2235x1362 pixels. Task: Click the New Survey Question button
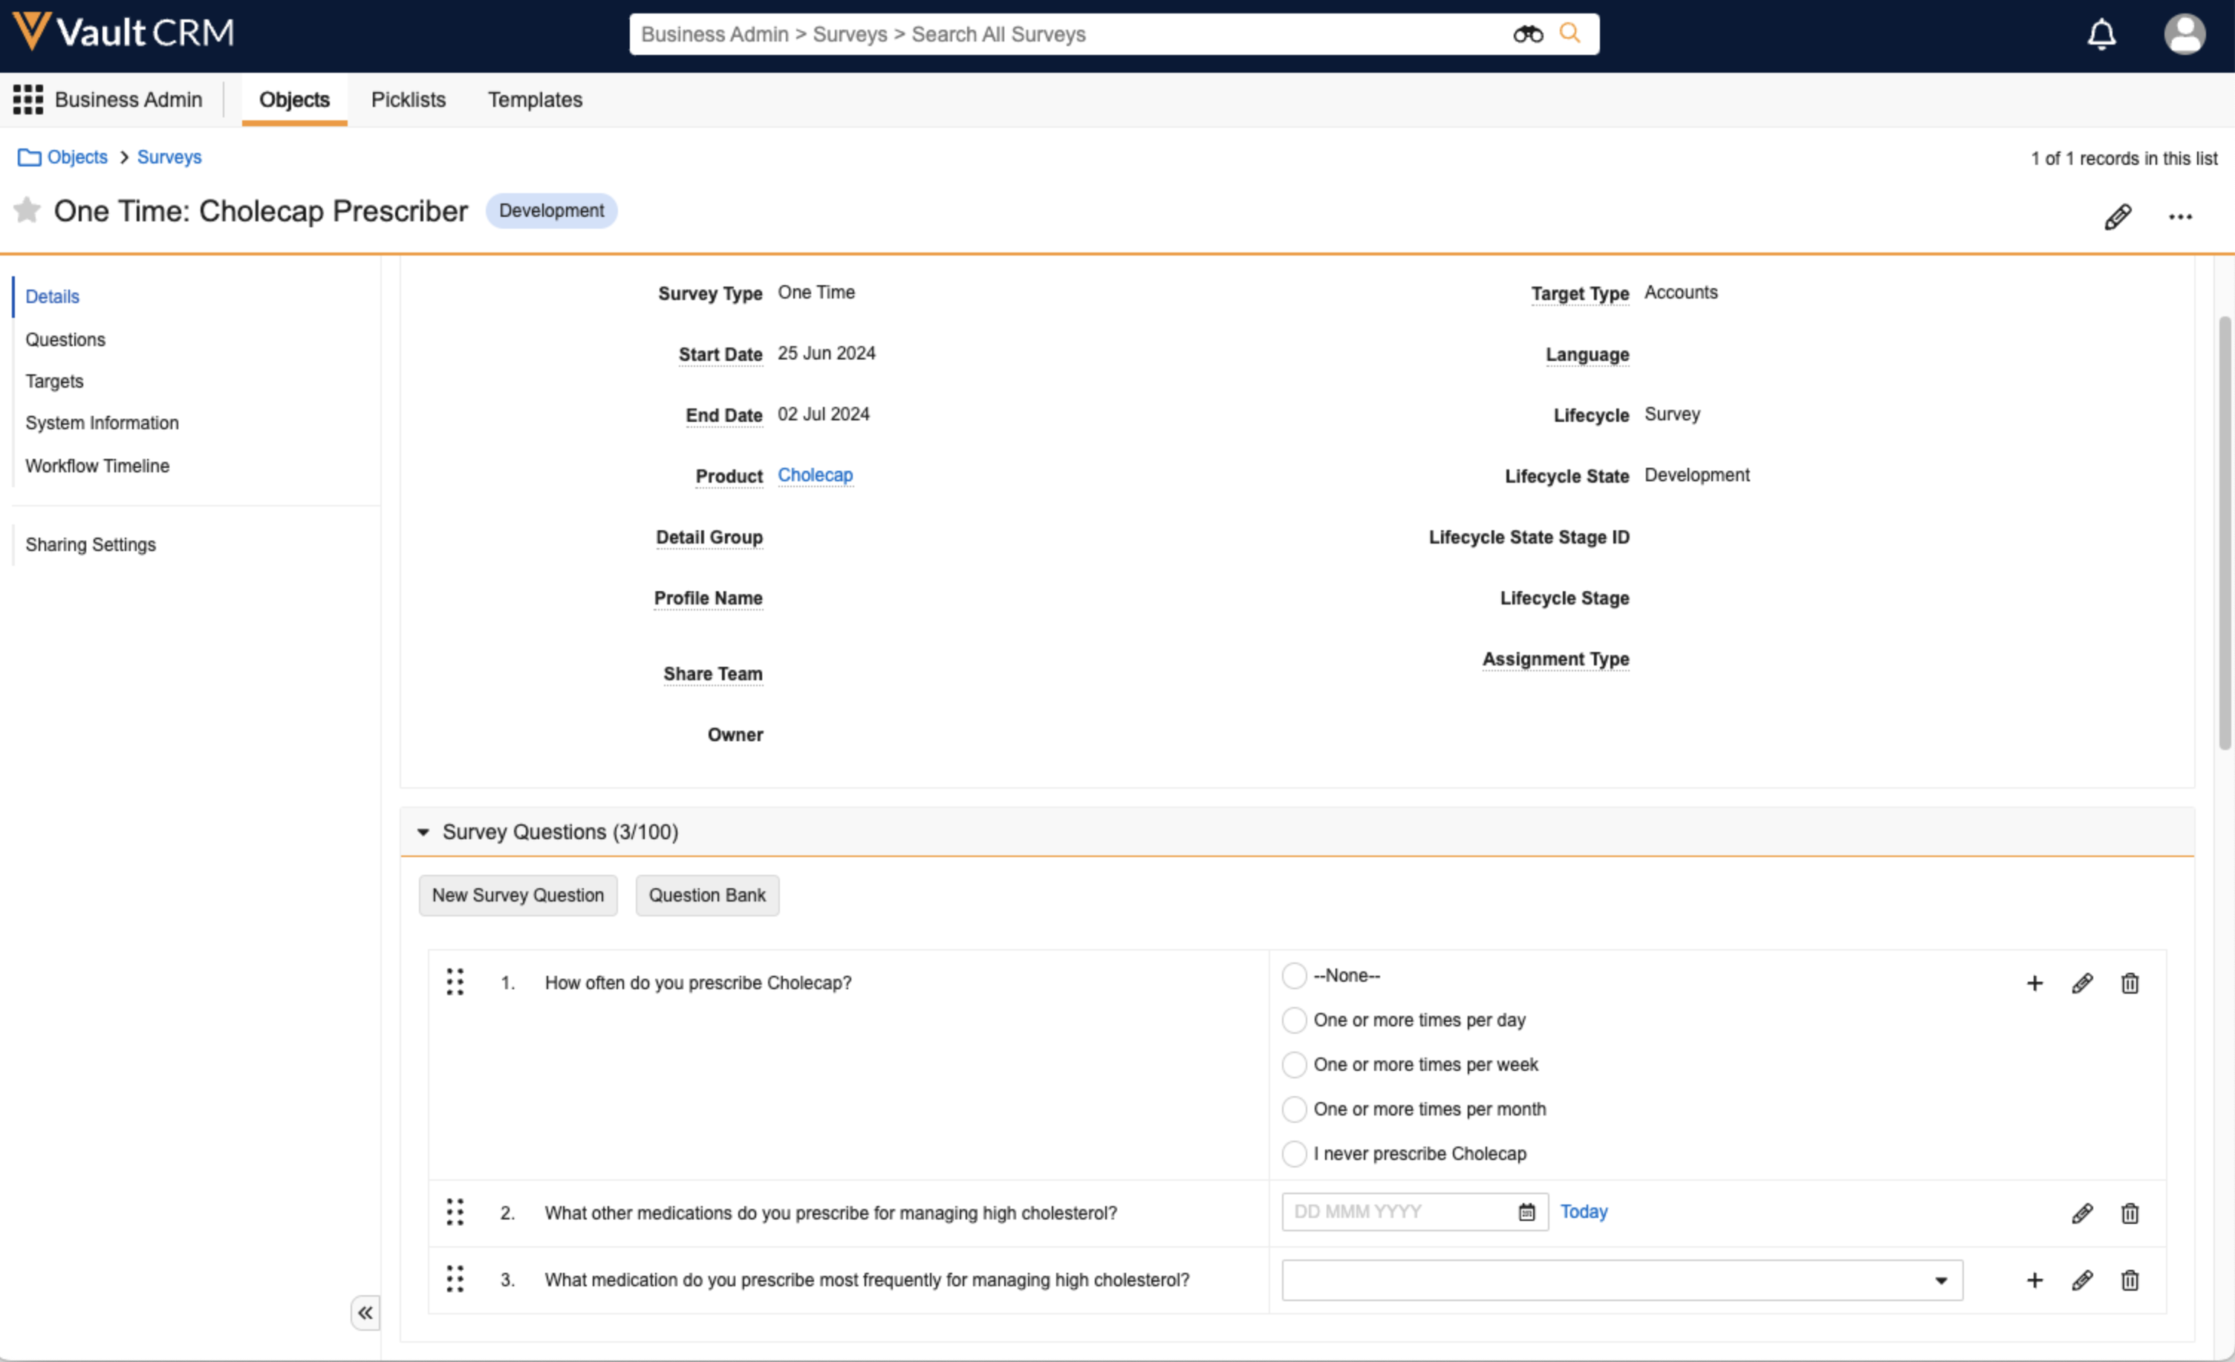(x=517, y=895)
